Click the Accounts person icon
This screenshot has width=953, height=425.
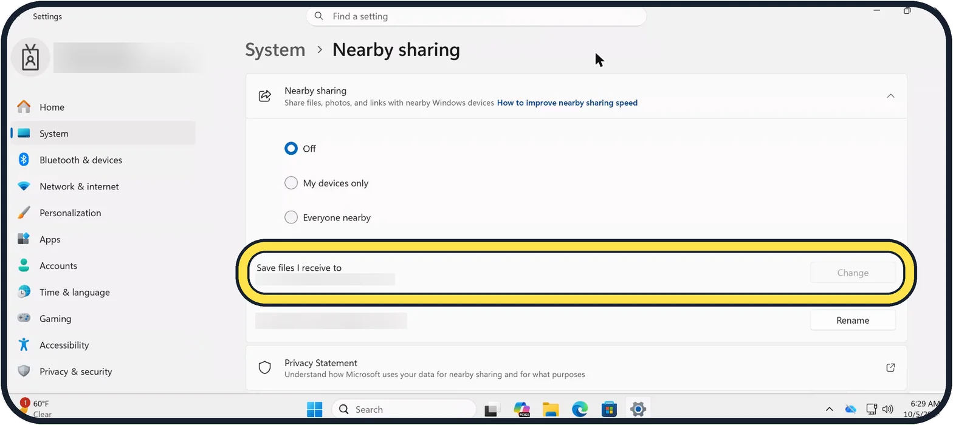point(24,265)
